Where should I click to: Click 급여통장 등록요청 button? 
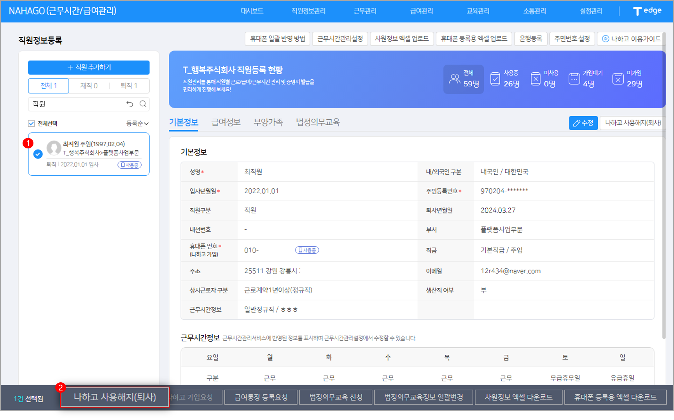click(x=261, y=397)
